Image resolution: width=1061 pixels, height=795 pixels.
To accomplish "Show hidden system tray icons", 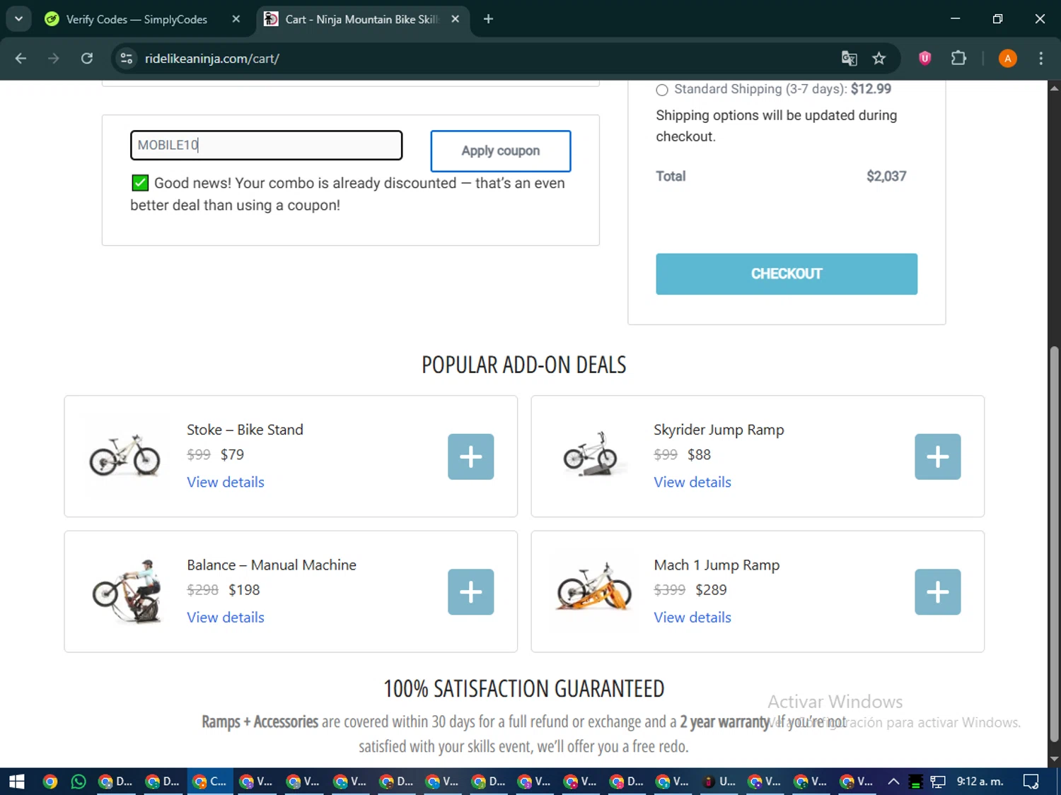I will pos(893,782).
